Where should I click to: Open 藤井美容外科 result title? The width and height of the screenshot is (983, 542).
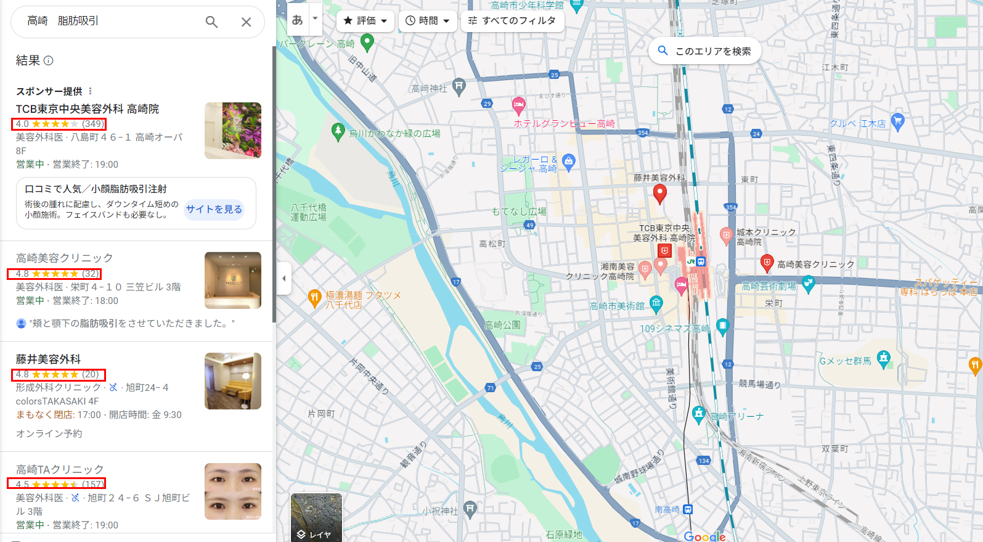pyautogui.click(x=48, y=359)
